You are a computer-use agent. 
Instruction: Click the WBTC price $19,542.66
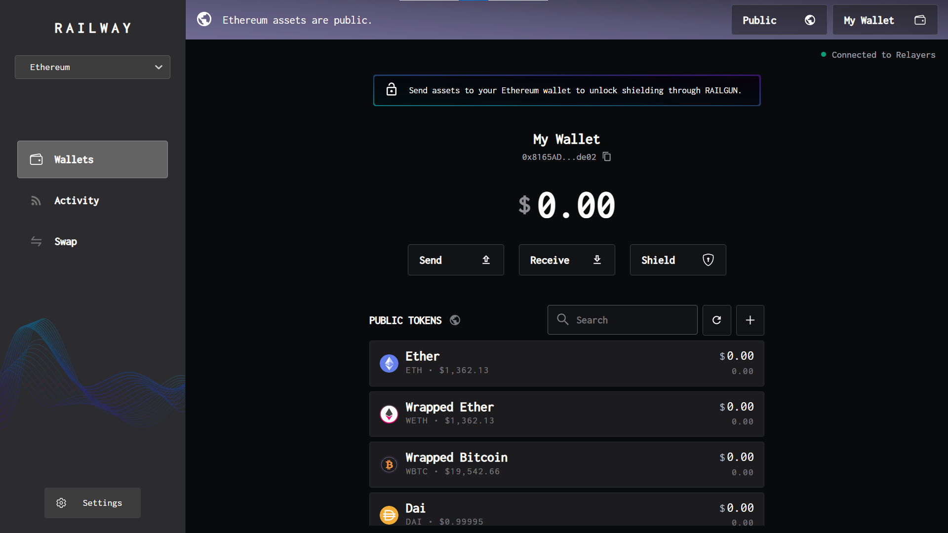473,471
